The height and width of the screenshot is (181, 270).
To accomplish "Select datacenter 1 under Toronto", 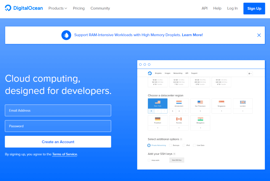I will [x=179, y=128].
